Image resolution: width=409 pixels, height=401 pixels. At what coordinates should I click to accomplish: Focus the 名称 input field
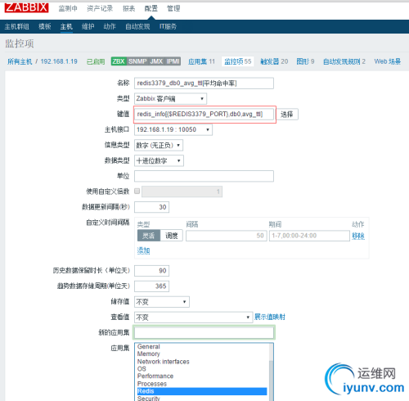204,83
